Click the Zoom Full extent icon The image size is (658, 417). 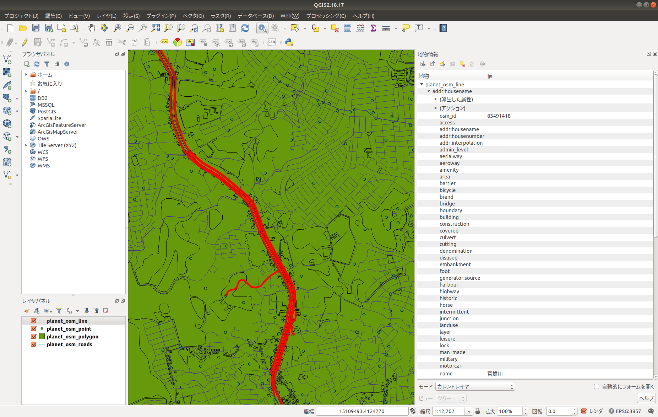(156, 28)
